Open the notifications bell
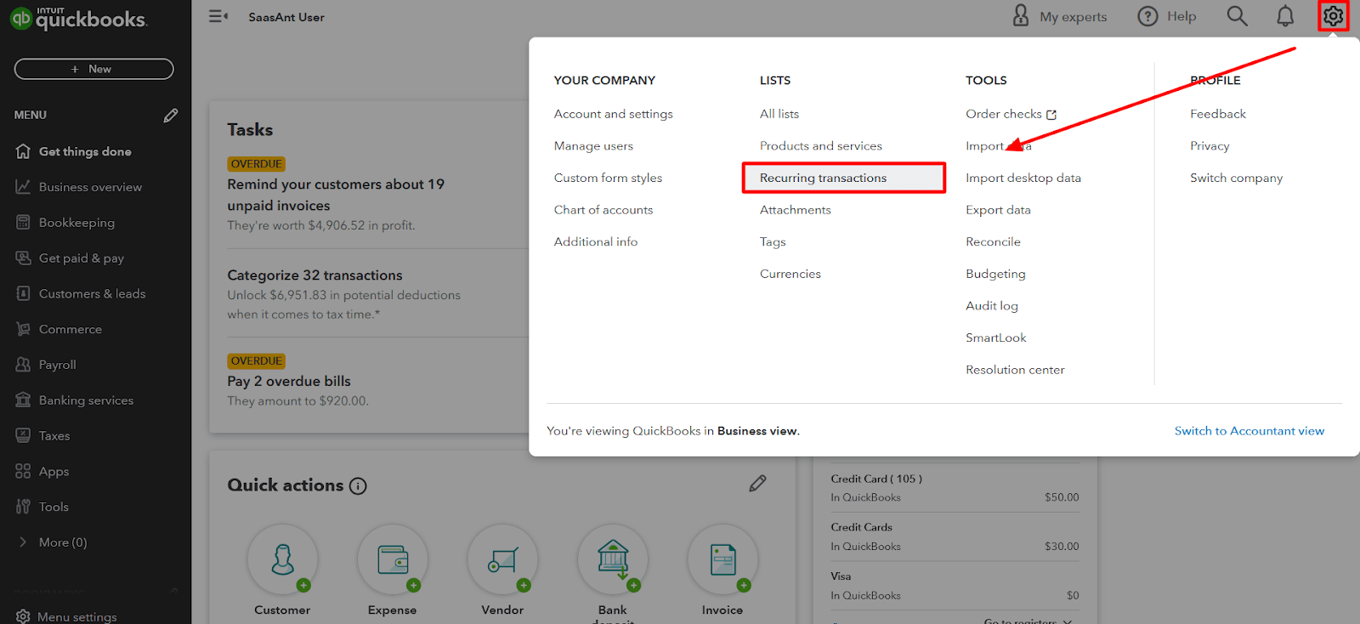This screenshot has width=1360, height=624. (x=1285, y=16)
